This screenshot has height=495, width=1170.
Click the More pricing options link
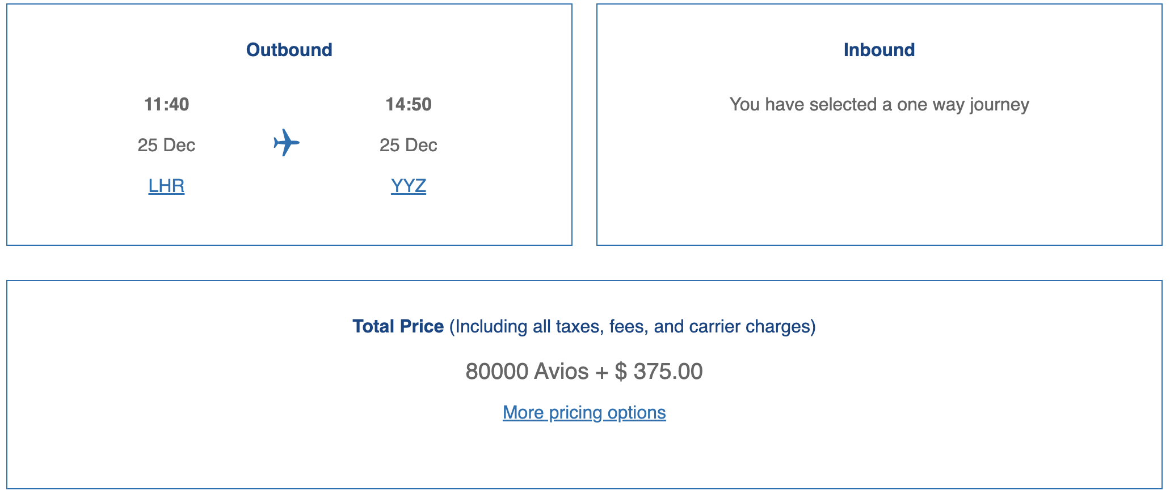pos(584,412)
